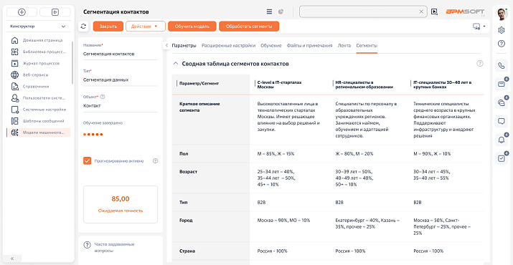Click the Системные настройки icon
513x265 pixels.
coord(14,110)
